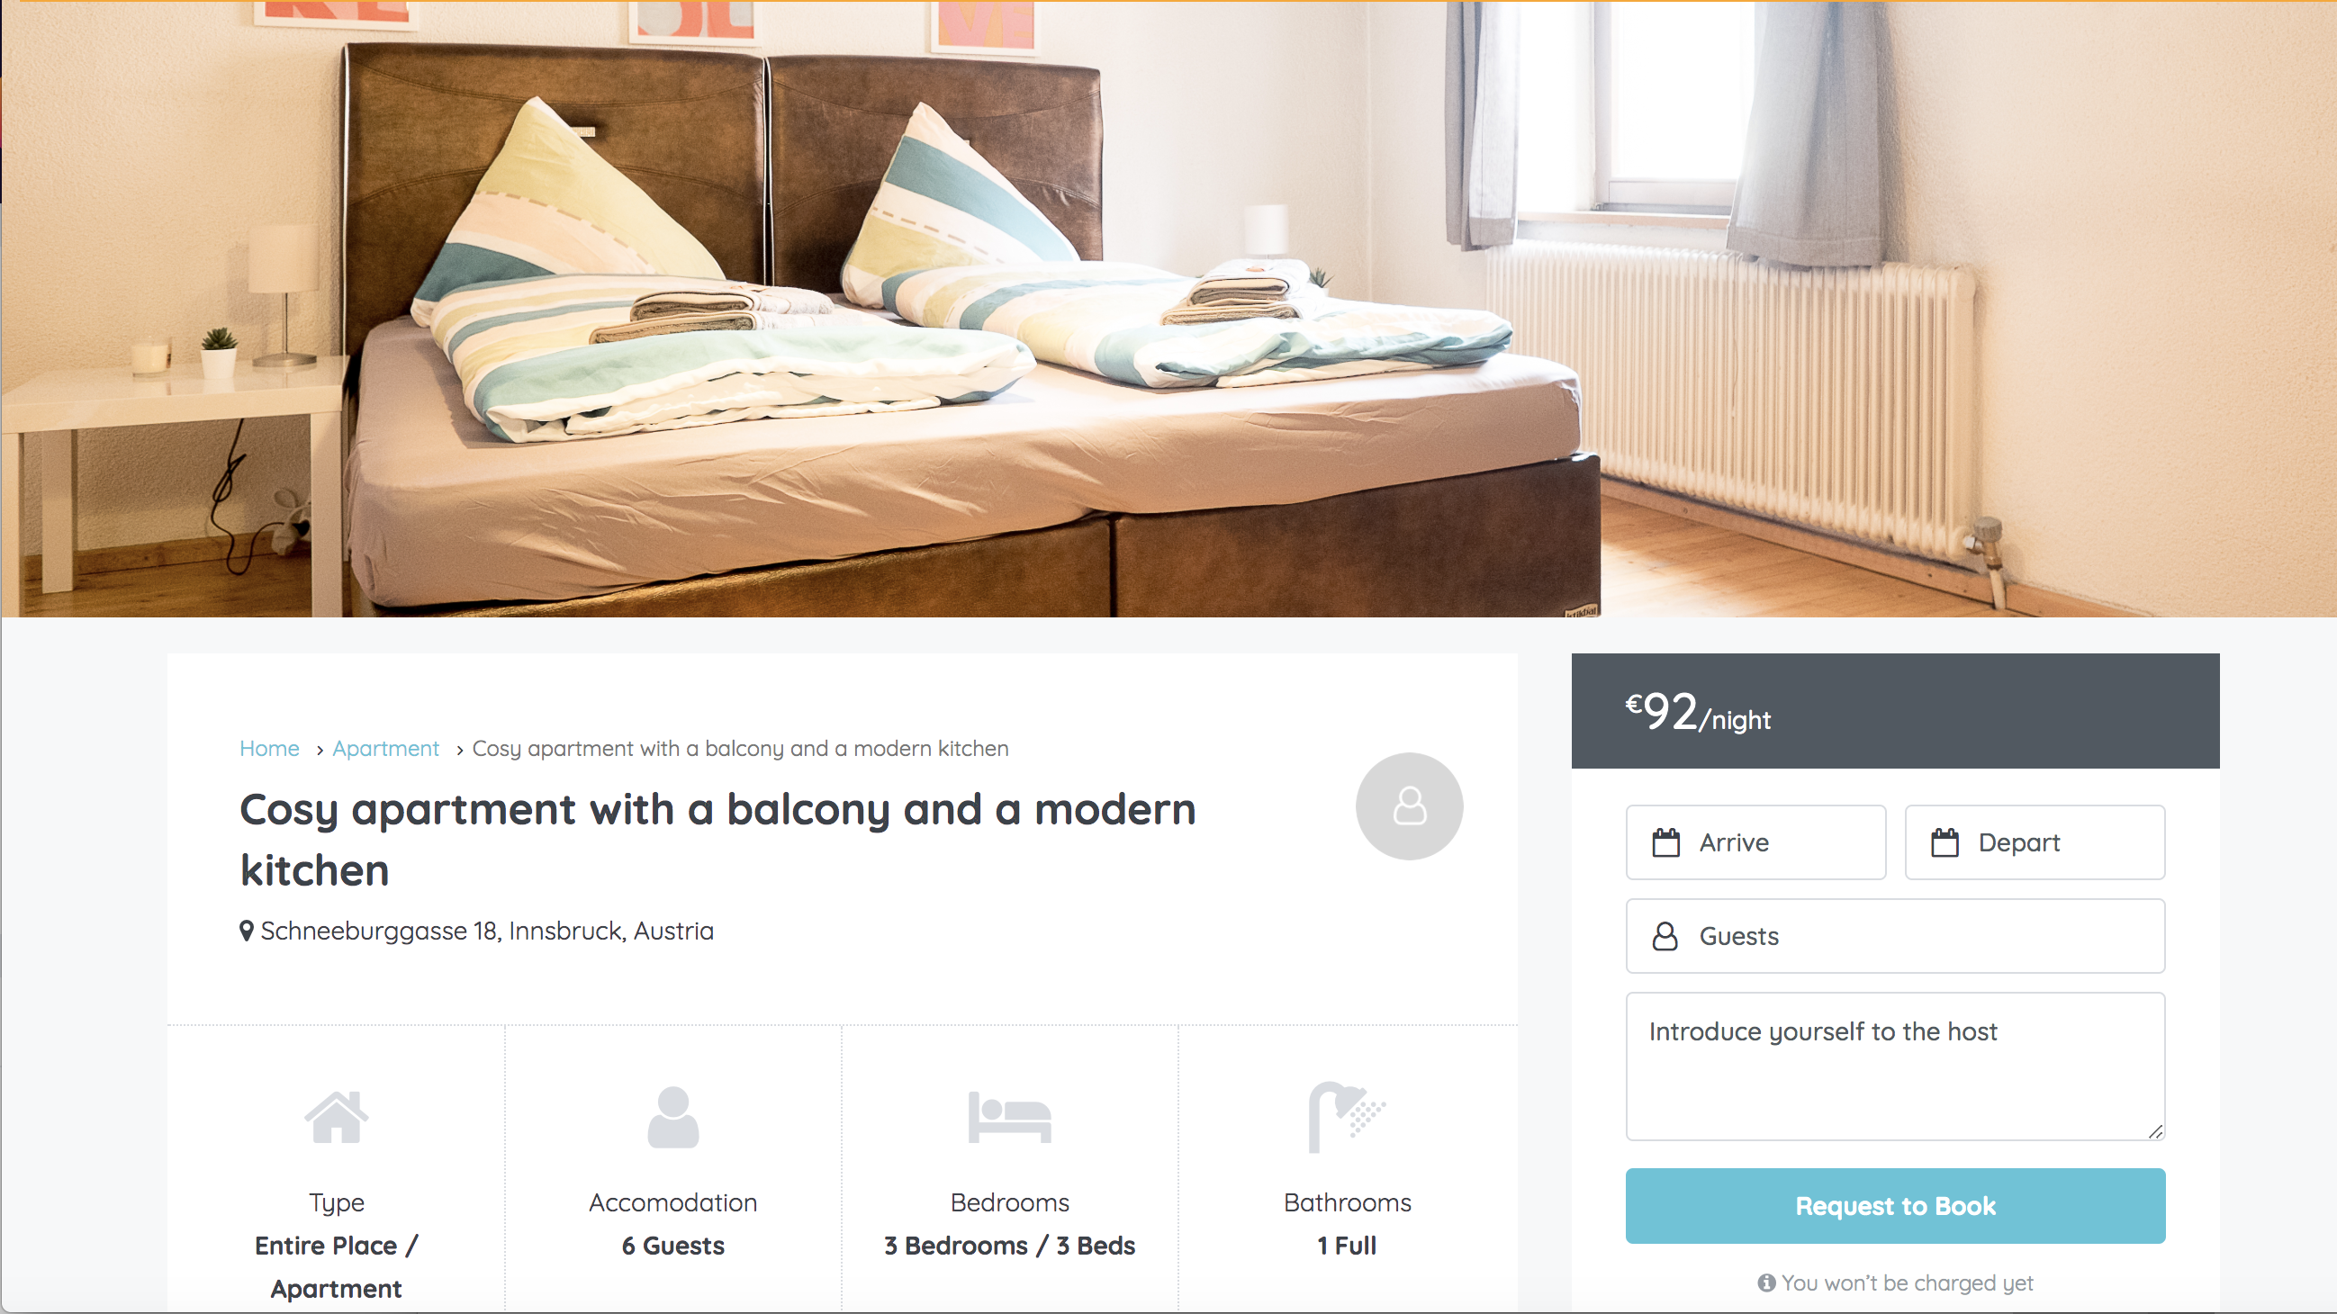
Task: Open the Arrive date picker
Action: pos(1755,842)
